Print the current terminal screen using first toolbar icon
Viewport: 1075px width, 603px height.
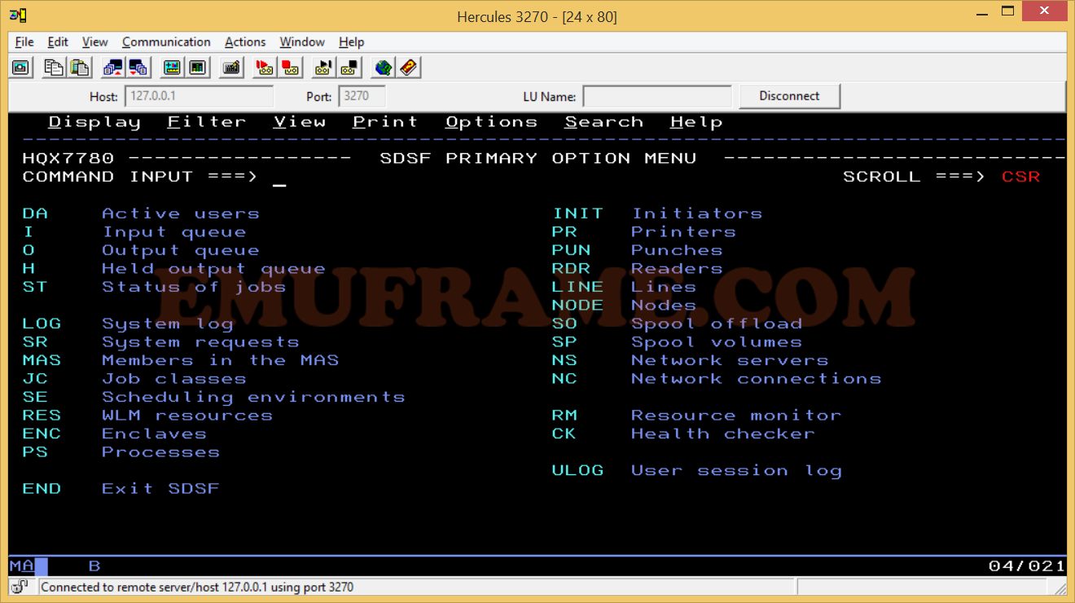[x=20, y=67]
